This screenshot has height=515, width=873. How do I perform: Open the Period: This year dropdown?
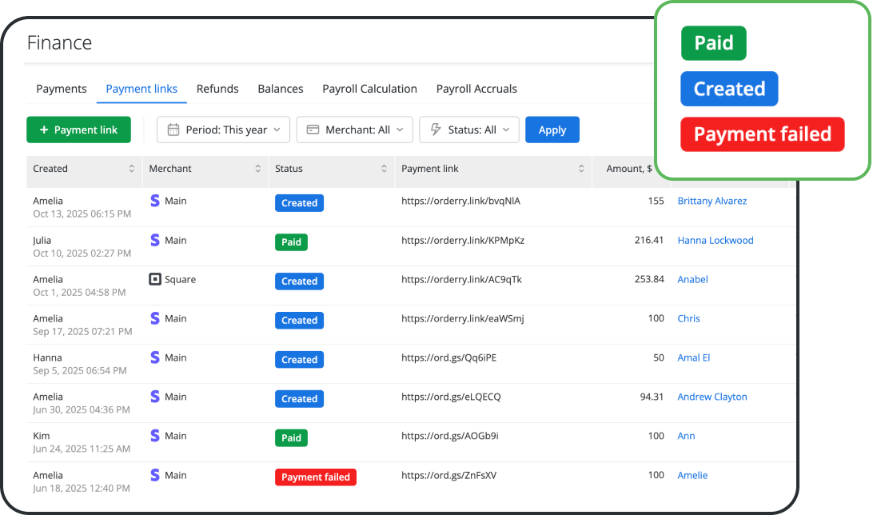tap(223, 130)
